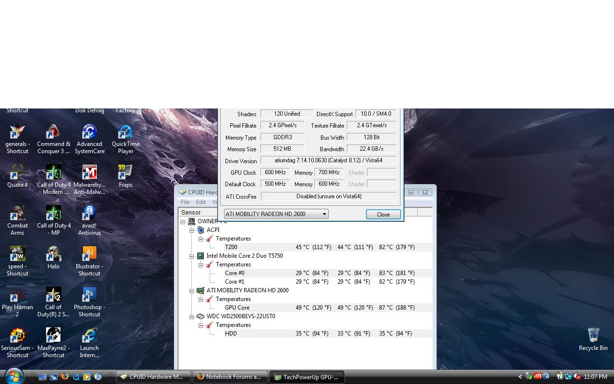Click the GPU Clock 600 MHz field

(275, 172)
